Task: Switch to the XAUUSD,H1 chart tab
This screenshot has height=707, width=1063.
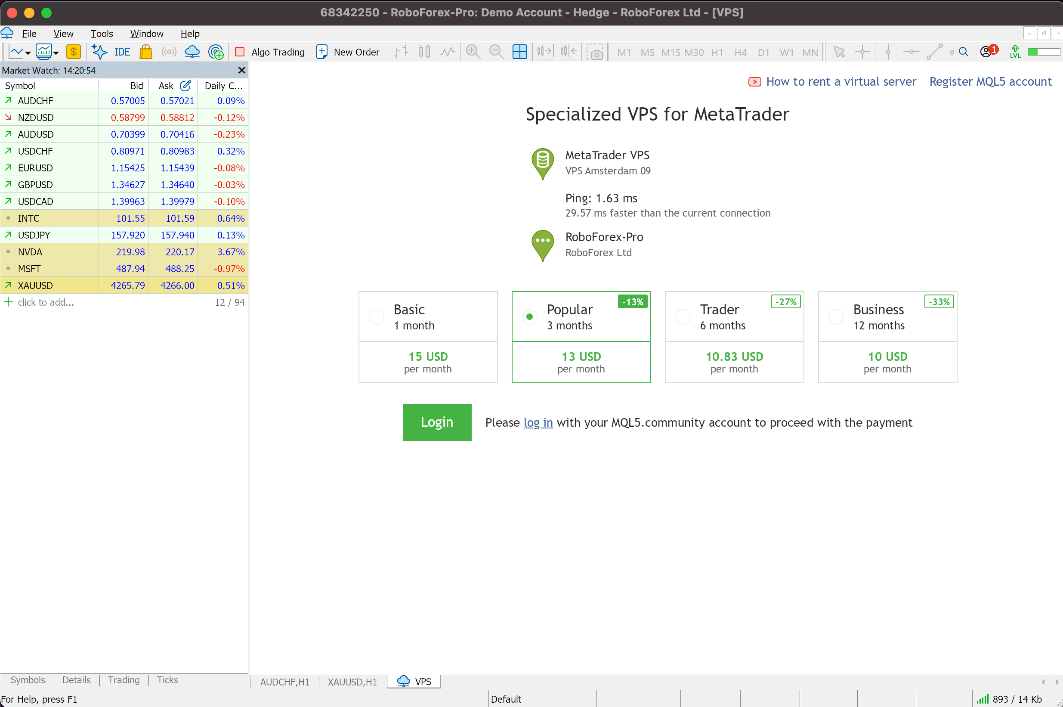Action: pyautogui.click(x=352, y=682)
